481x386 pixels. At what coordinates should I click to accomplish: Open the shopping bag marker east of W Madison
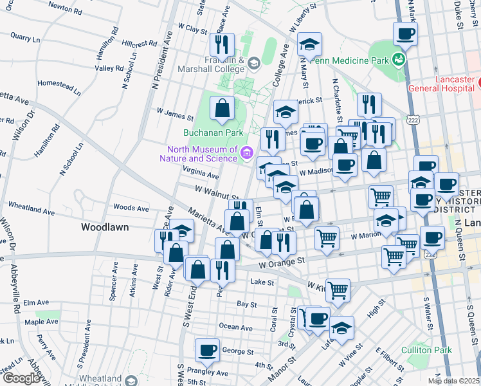tap(374, 161)
